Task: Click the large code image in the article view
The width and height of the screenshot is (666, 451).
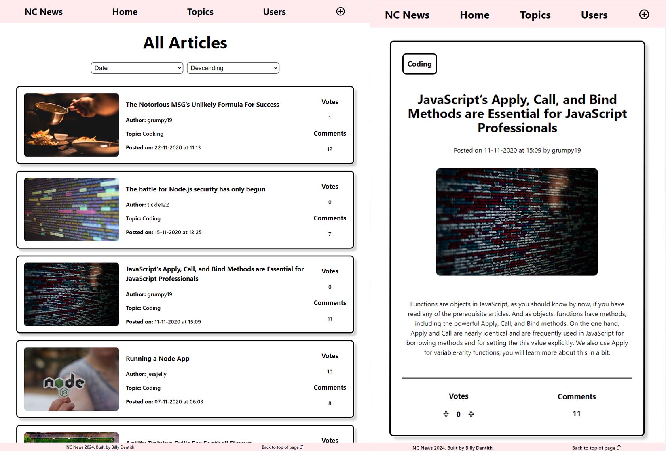Action: click(x=517, y=222)
